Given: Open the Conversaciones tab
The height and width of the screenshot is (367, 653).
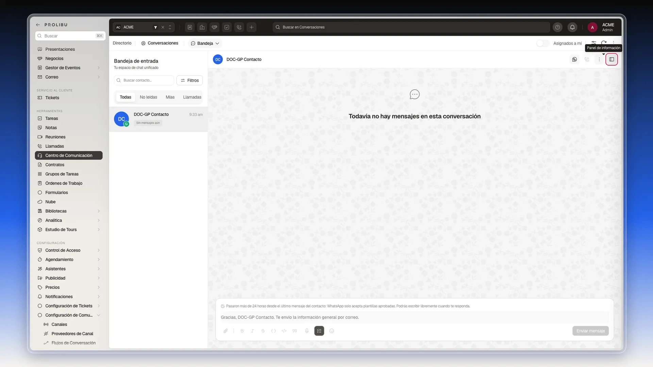Looking at the screenshot, I should pyautogui.click(x=160, y=43).
